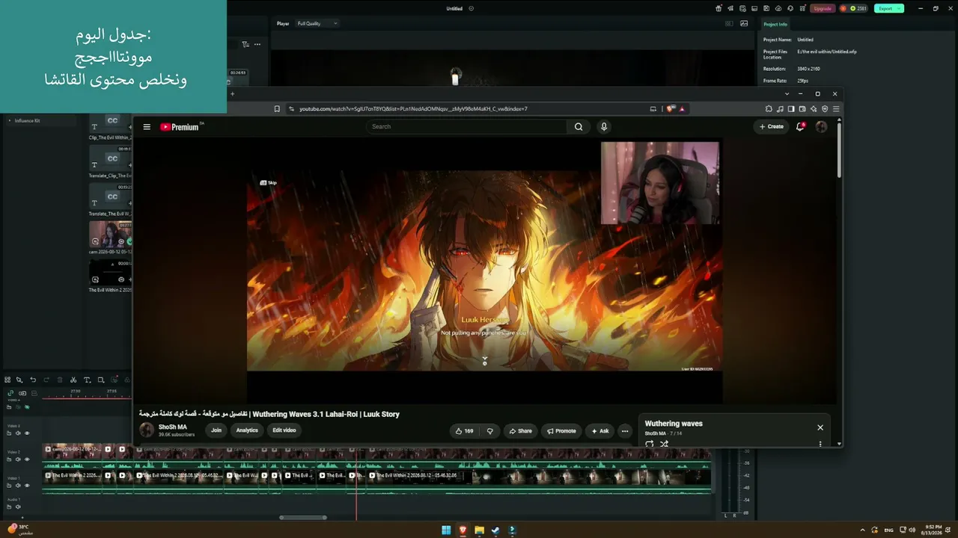
Task: Like the video with 169 likes
Action: 464,431
